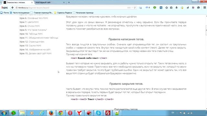Open lesson 'Урок 7. Цвета html'
Viewport: 207px width, 116px height.
pos(29,22)
